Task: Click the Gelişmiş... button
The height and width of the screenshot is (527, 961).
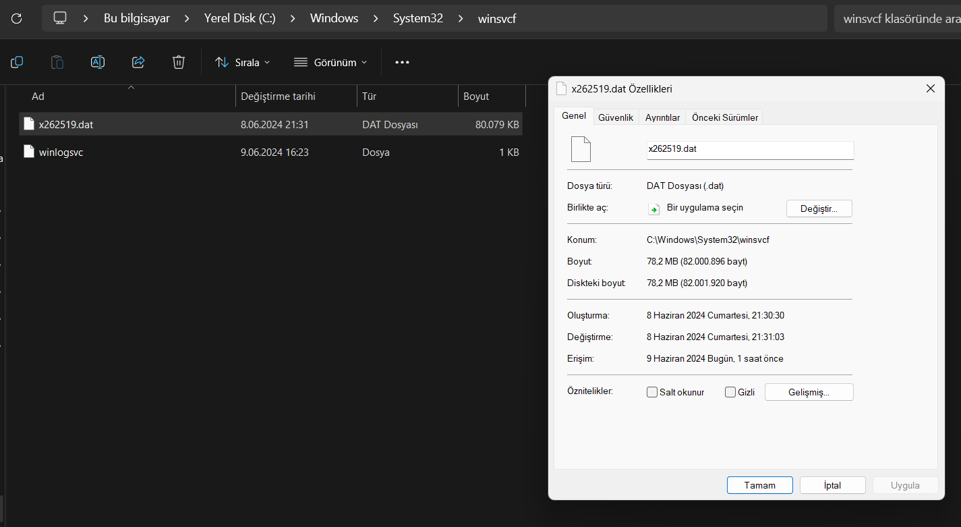Action: pos(809,392)
